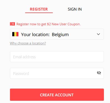
Task: Click the Your location: label text
Action: point(35,35)
